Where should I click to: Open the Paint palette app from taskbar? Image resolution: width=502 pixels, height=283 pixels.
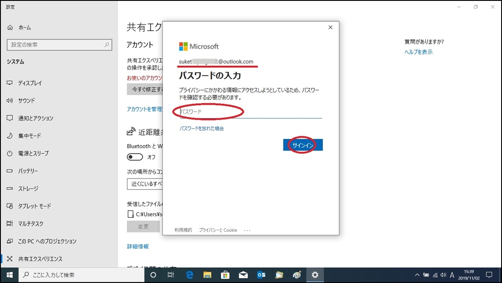click(297, 275)
